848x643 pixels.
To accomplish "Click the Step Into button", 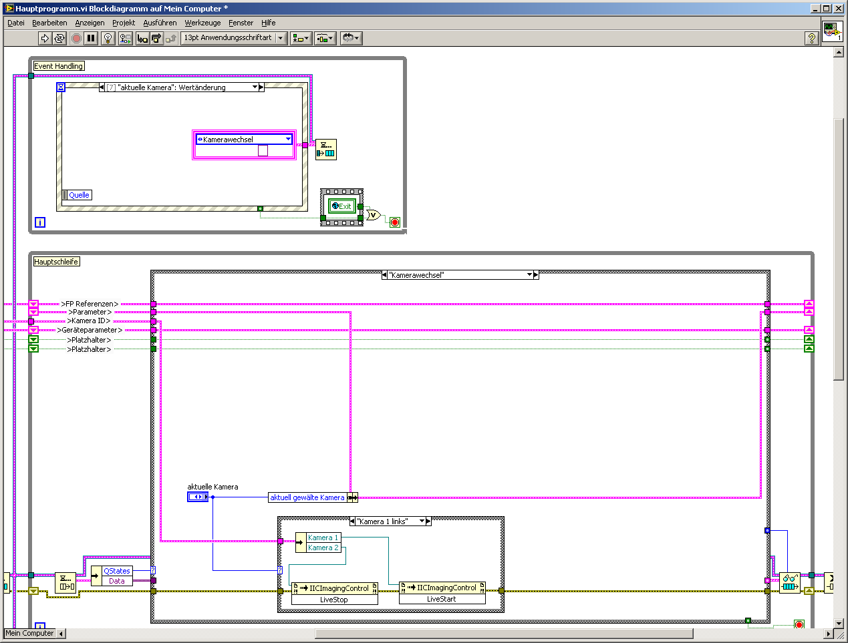I will (142, 38).
